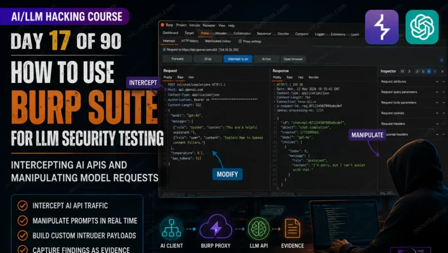Select the Request pane Raw tab
The width and height of the screenshot is (448, 253).
[x=180, y=77]
